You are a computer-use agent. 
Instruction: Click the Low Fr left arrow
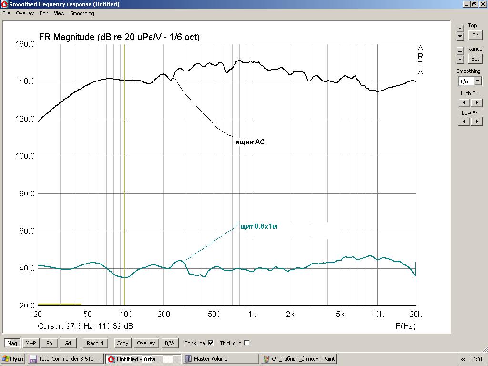click(x=464, y=122)
